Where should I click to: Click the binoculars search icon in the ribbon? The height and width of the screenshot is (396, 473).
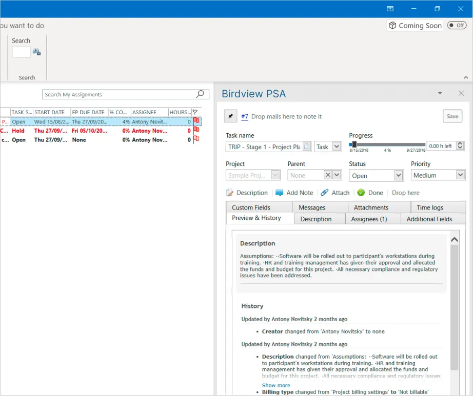coord(37,52)
